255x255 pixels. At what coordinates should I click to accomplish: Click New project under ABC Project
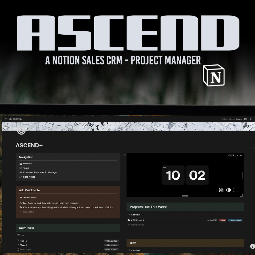[x=136, y=225]
